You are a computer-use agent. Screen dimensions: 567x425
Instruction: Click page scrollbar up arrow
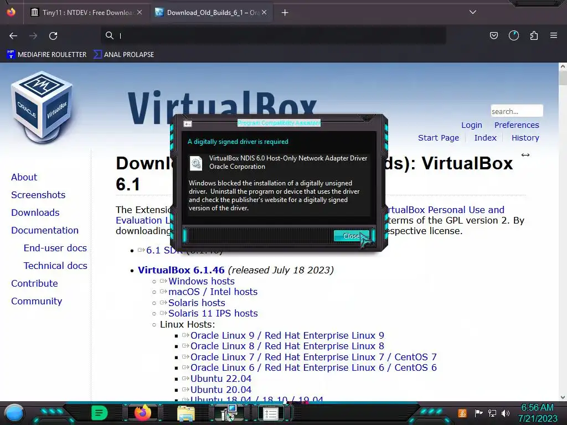coord(563,66)
